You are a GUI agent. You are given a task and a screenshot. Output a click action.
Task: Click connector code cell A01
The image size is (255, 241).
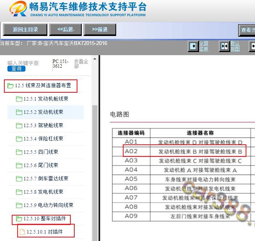point(131,142)
